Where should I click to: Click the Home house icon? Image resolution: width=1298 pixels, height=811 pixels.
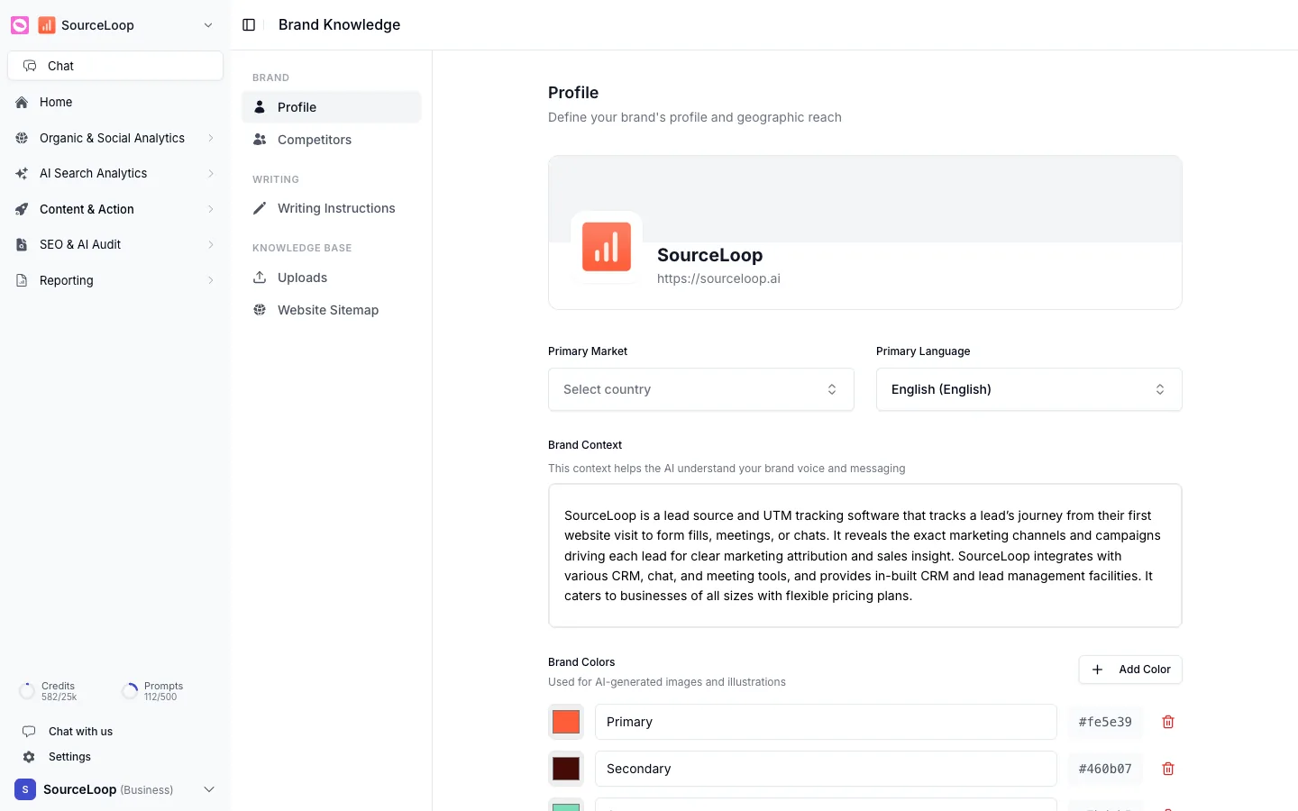[22, 102]
